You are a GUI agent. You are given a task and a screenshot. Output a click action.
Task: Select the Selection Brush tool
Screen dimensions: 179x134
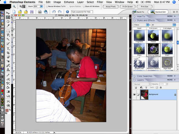(x=8, y=44)
